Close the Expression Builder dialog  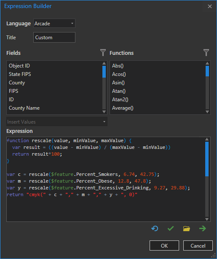(x=210, y=6)
